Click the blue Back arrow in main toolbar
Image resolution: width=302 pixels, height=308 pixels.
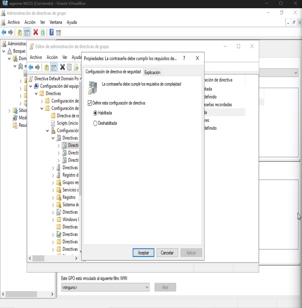[x=4, y=32]
